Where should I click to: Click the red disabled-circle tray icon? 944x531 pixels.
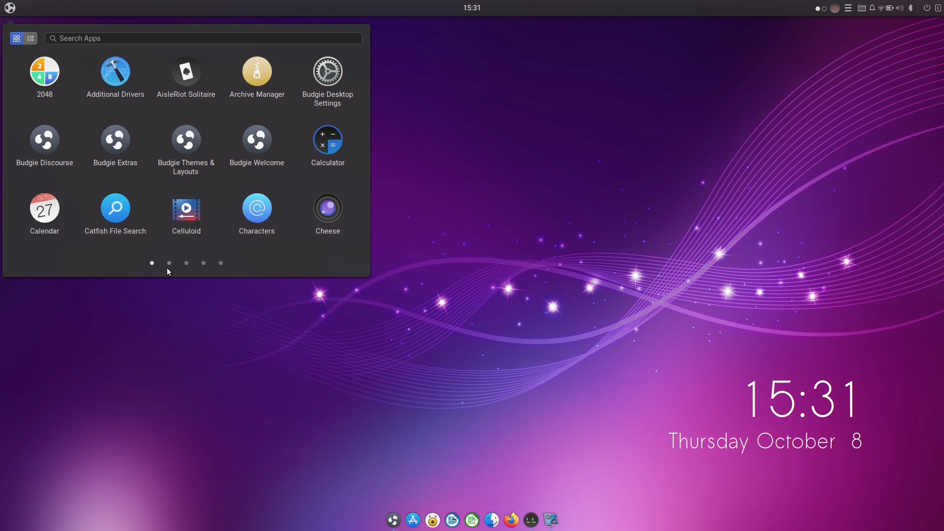click(x=835, y=8)
